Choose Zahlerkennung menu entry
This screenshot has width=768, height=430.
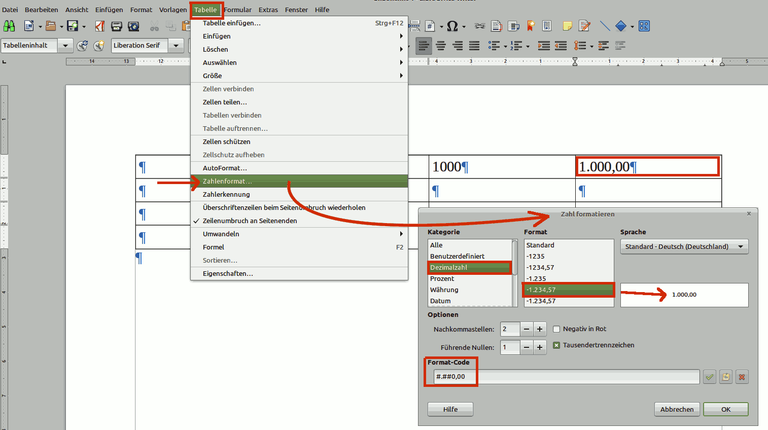click(x=299, y=194)
